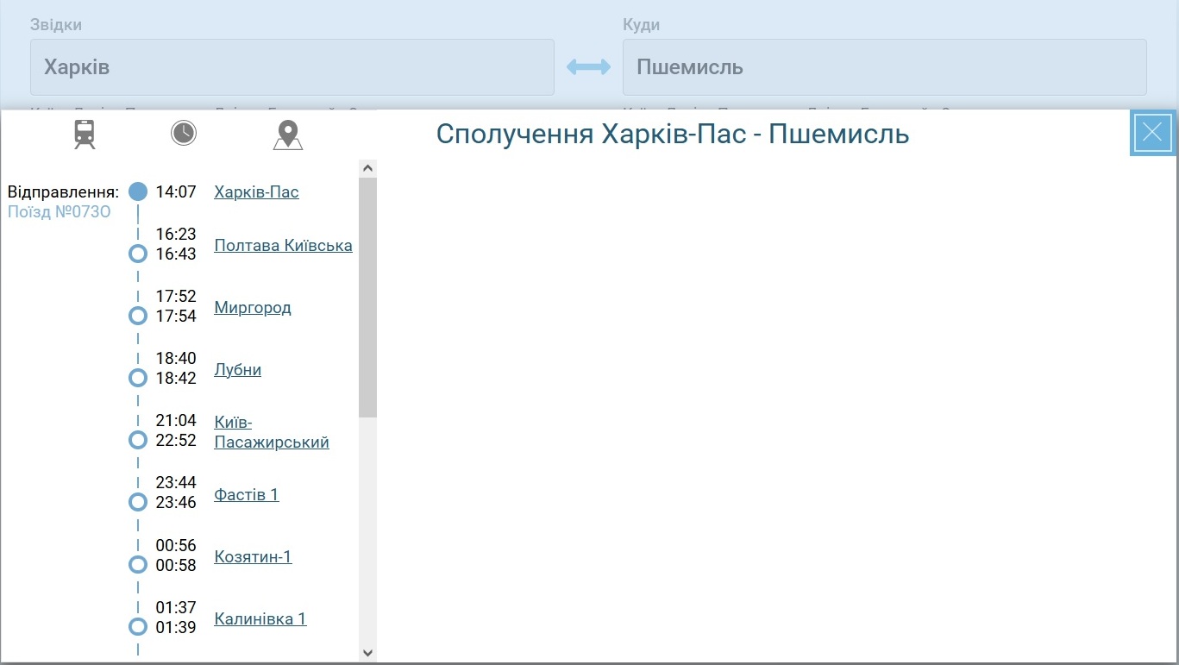Open the Миргород station link
Viewport: 1179px width, 665px height.
[x=253, y=307]
